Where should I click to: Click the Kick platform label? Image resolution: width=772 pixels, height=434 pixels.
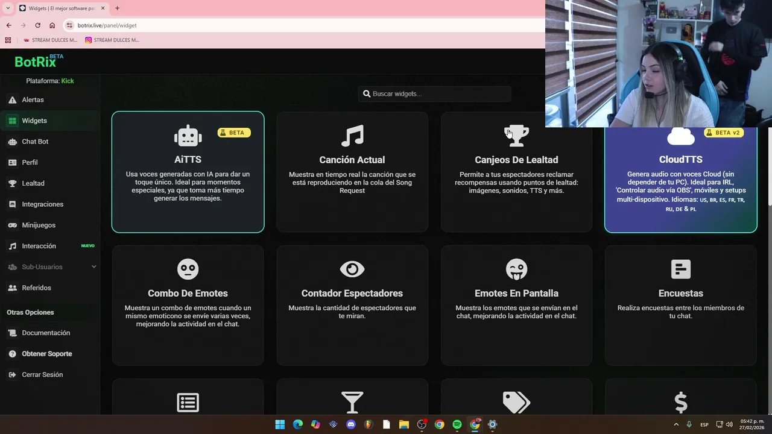click(68, 81)
